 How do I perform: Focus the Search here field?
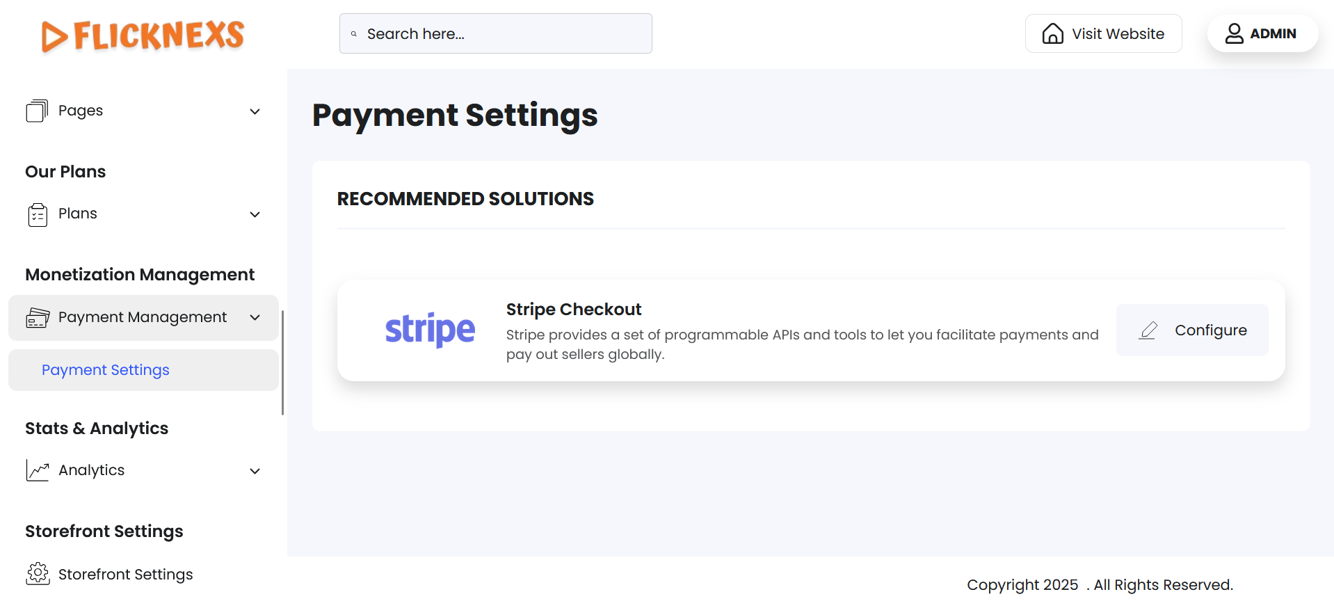504,34
